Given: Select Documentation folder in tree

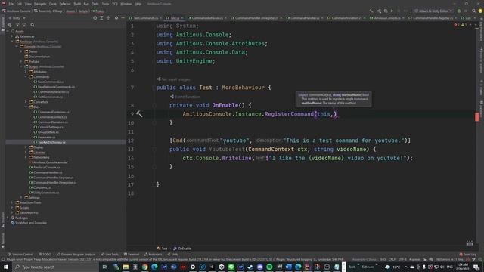Looking at the screenshot, I should (39, 57).
